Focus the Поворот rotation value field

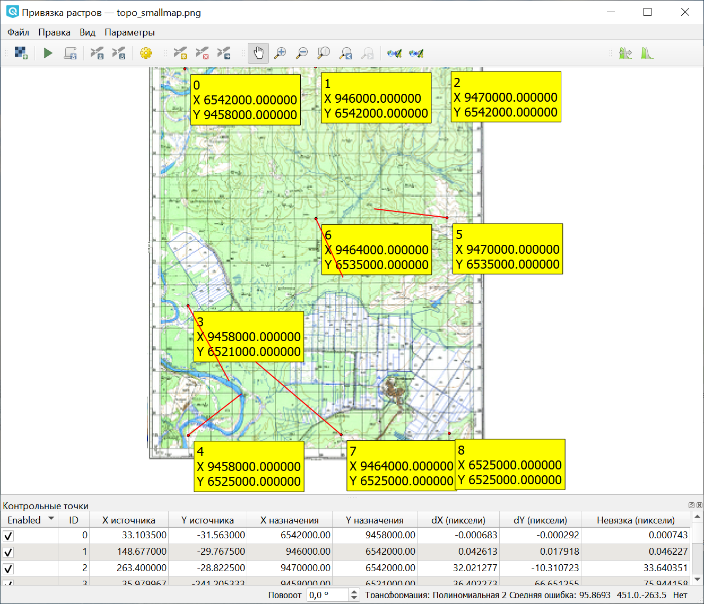[328, 595]
